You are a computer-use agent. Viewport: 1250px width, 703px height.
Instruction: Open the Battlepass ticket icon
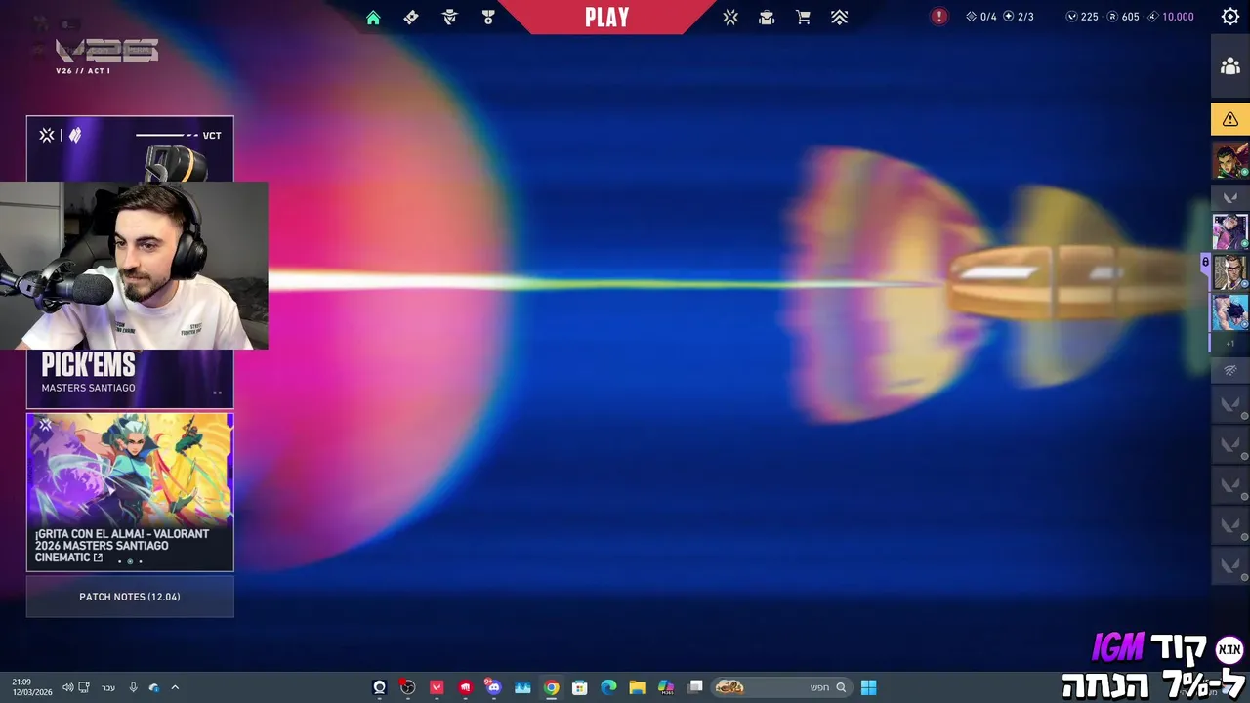pos(411,18)
